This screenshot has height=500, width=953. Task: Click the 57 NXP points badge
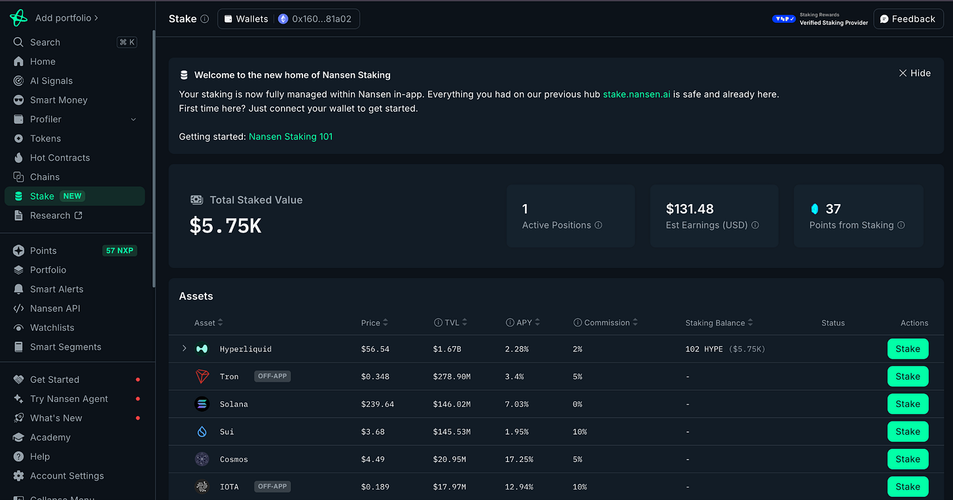click(x=120, y=251)
